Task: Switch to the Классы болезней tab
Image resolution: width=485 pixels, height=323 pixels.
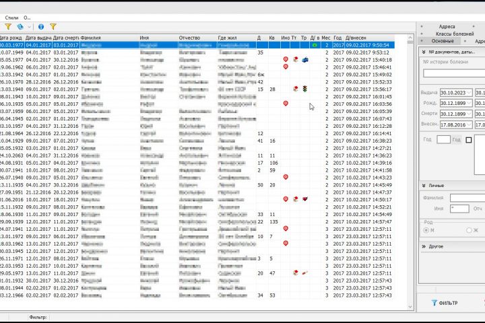Action: (455, 34)
